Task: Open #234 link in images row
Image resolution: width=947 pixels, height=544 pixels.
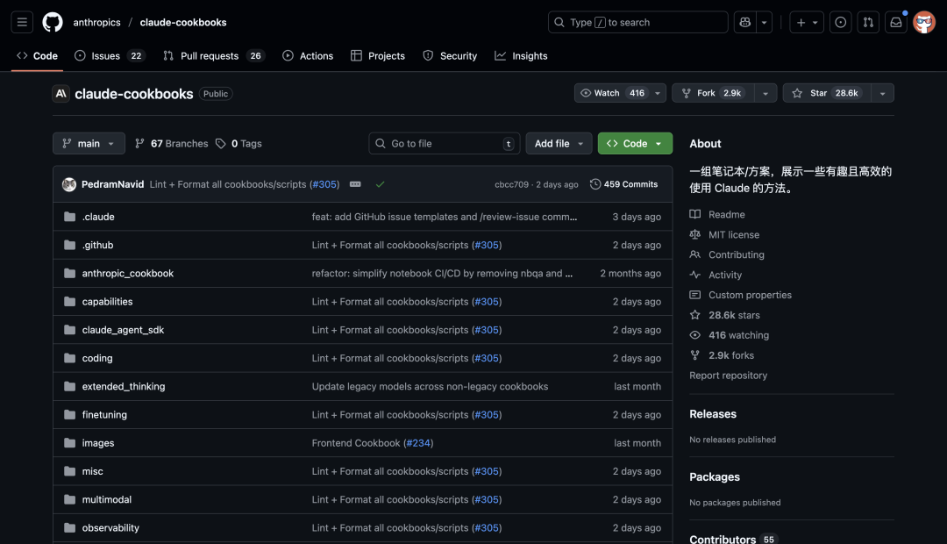Action: [418, 443]
